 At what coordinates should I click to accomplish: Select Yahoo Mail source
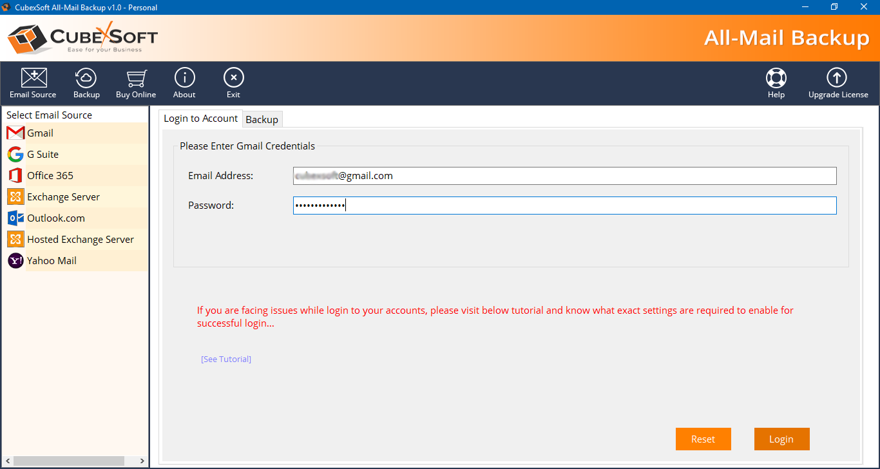tap(52, 261)
